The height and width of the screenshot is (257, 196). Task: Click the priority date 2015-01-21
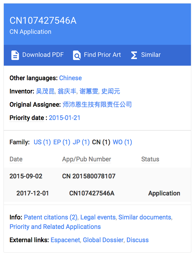pyautogui.click(x=64, y=118)
